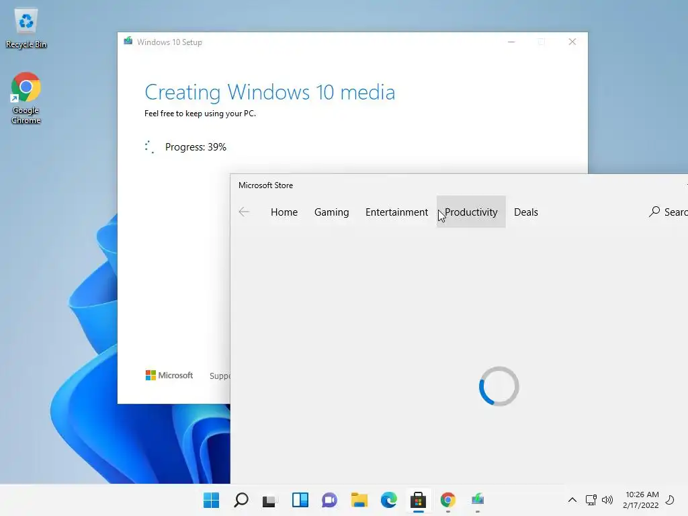
Task: Click the Windows 10 Setup title bar icon
Action: [x=128, y=41]
